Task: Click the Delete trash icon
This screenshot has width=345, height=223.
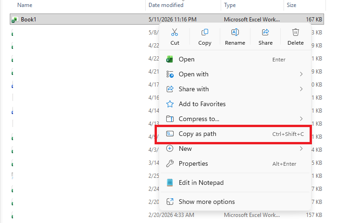Action: point(296,32)
